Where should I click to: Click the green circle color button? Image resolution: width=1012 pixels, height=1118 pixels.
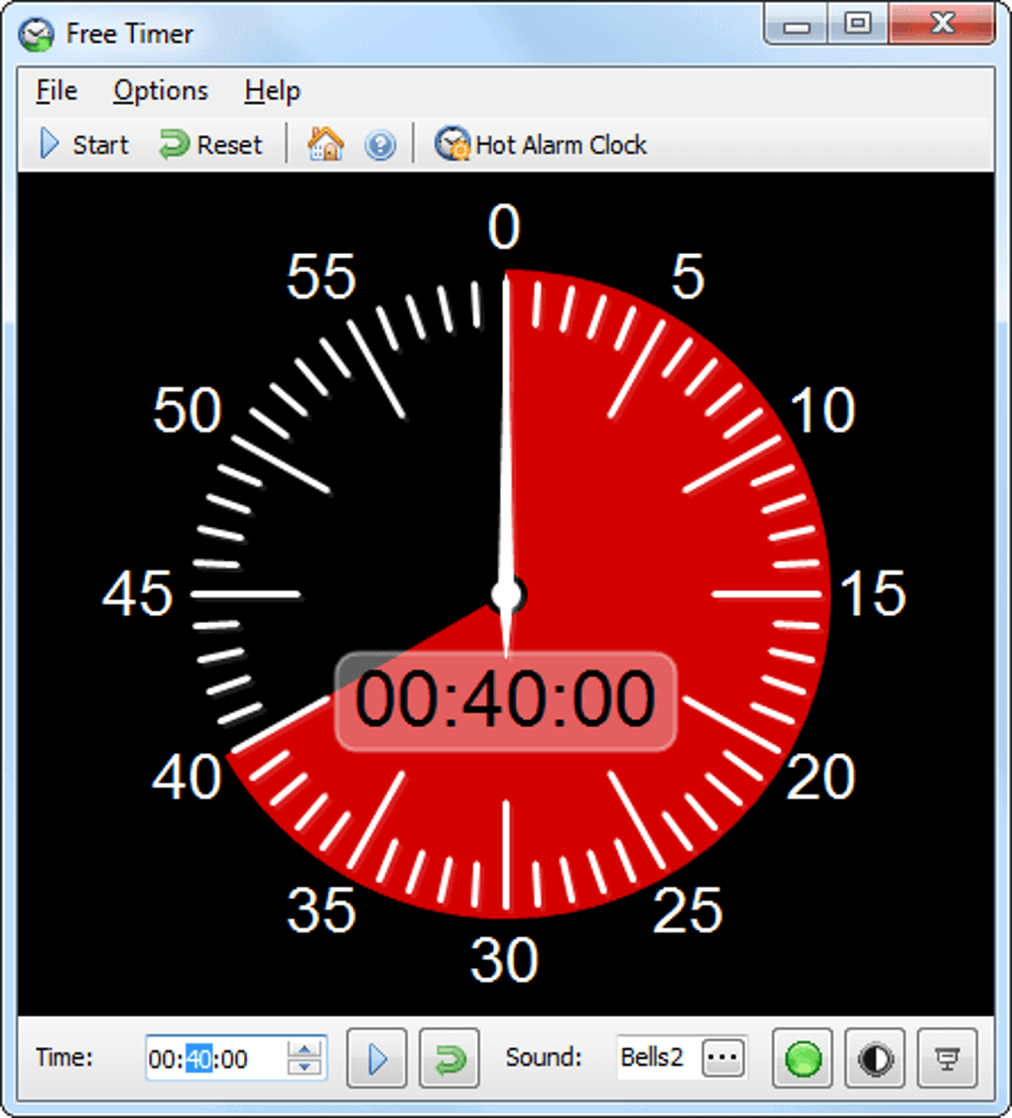[x=803, y=1058]
